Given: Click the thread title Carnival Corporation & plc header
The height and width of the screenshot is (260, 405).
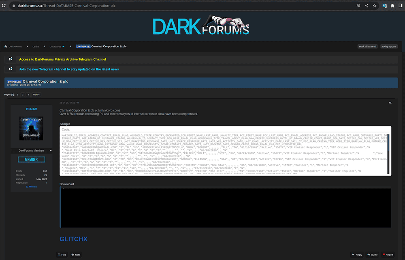Looking at the screenshot, I should (x=45, y=81).
